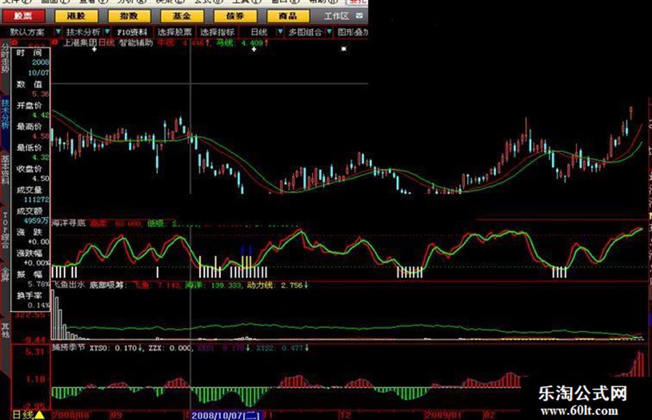Click the red marker before 上港集团
The height and width of the screenshot is (420, 652).
click(x=55, y=43)
